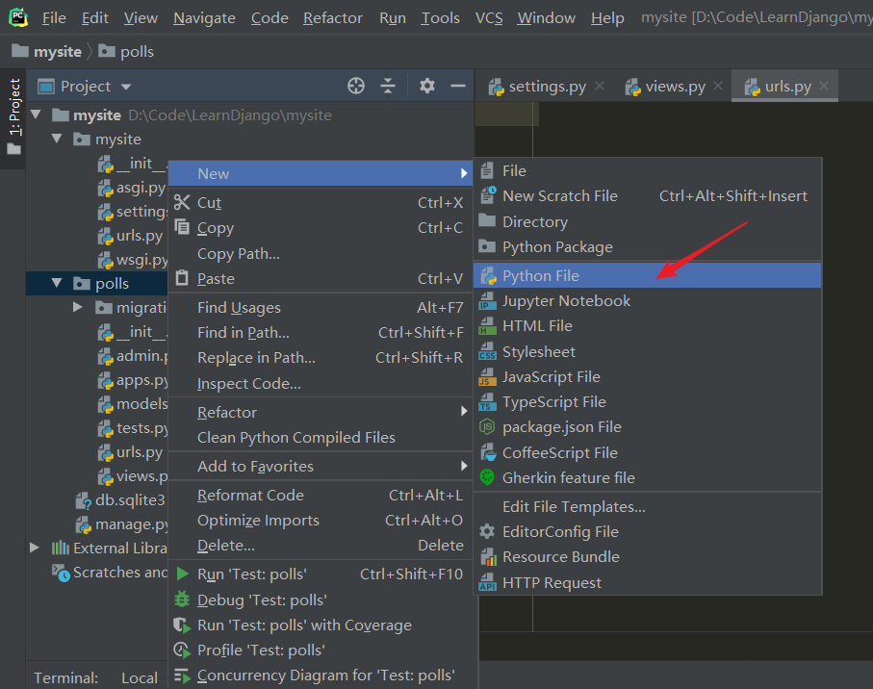The image size is (873, 689).
Task: Open the VCS menu
Action: pyautogui.click(x=489, y=18)
